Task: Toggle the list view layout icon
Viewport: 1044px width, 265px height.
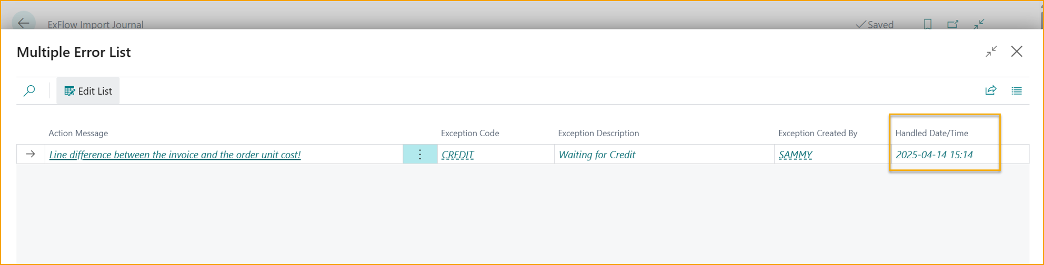Action: point(1017,91)
